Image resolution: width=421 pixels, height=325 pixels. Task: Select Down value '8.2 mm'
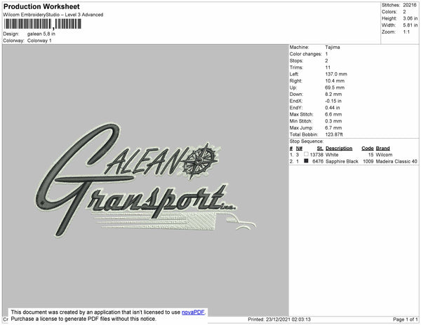(x=333, y=95)
